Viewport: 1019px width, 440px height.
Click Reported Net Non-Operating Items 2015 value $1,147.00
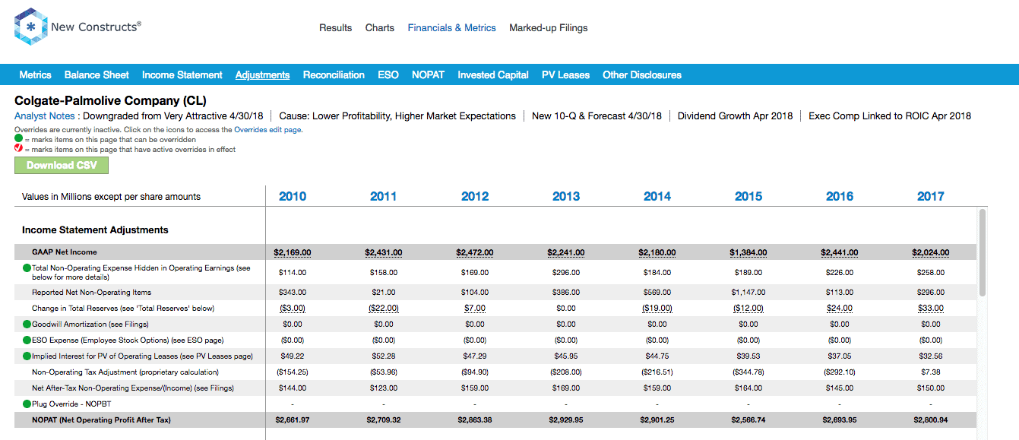point(748,292)
